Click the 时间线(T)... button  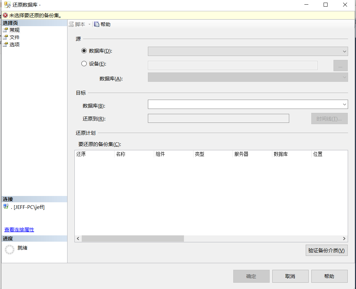(x=330, y=119)
